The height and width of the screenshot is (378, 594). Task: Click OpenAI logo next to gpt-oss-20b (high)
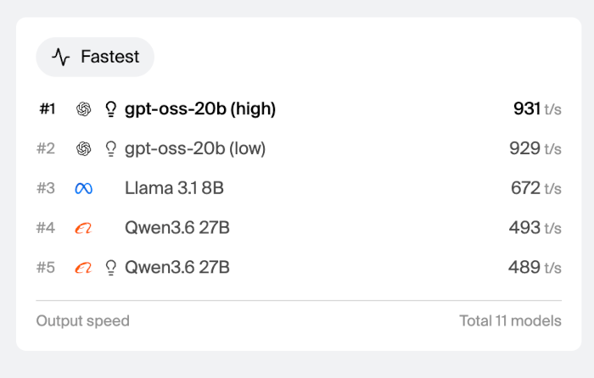(84, 109)
